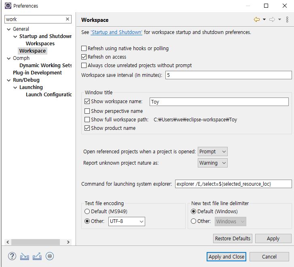
Task: Click the Forward navigation arrow icon
Action: tap(272, 19)
